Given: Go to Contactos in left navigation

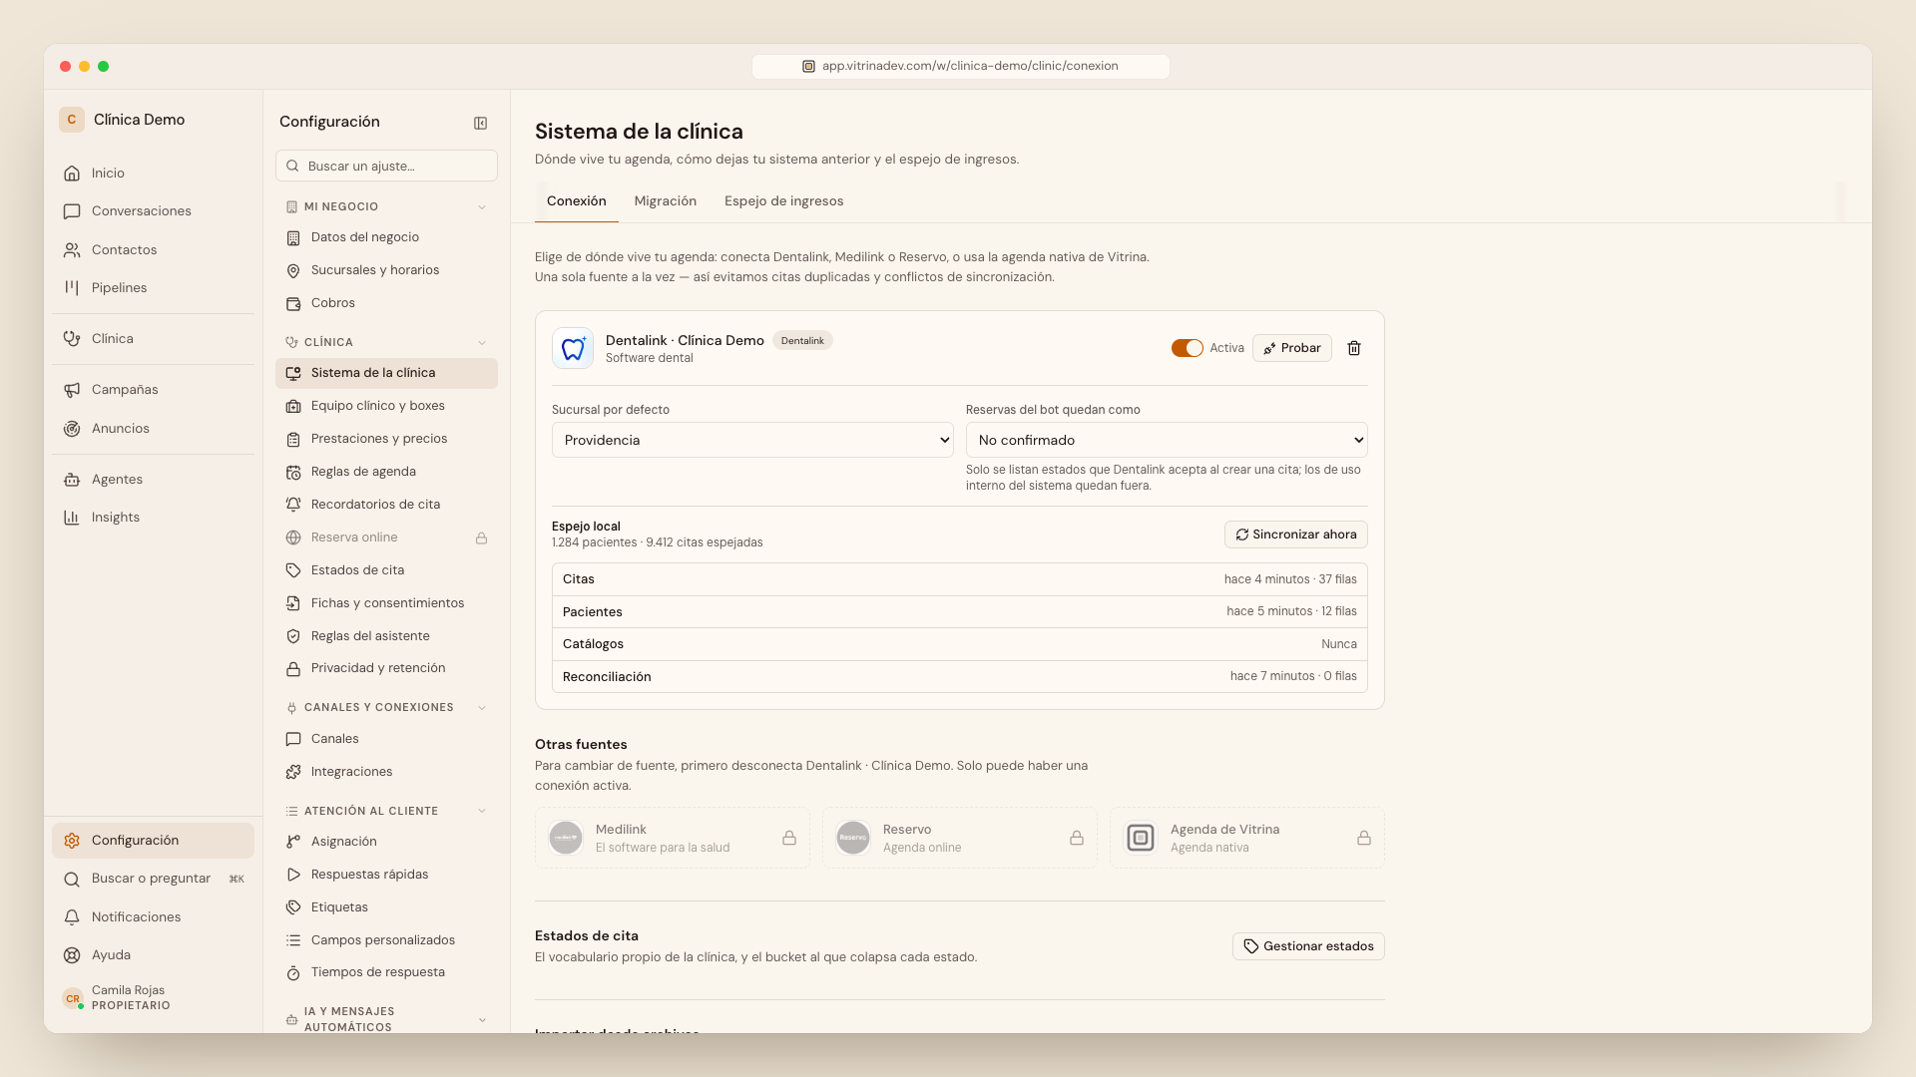Looking at the screenshot, I should click(153, 250).
